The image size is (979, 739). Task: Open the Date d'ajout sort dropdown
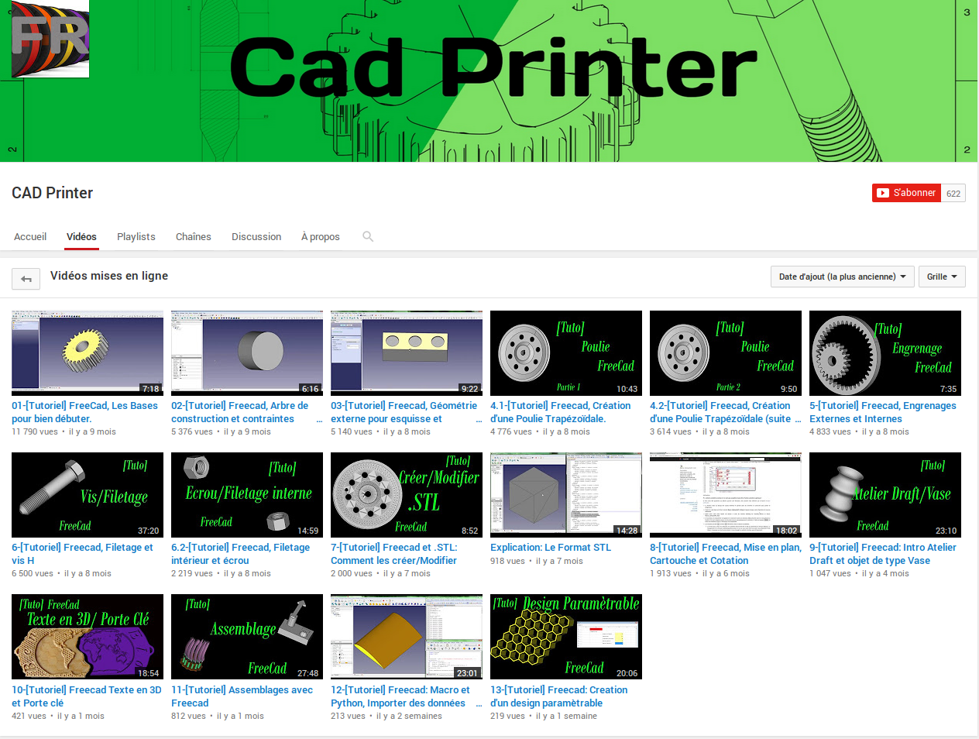pyautogui.click(x=842, y=277)
